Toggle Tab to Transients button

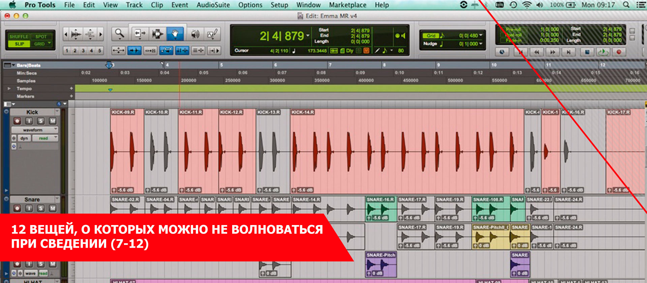tap(134, 51)
